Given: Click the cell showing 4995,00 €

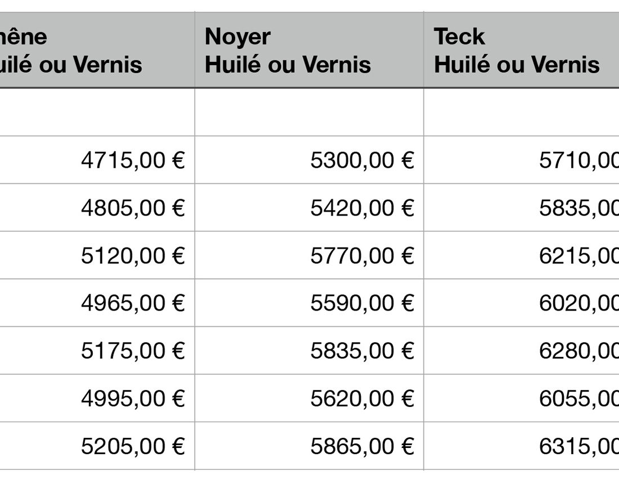Looking at the screenshot, I should click(x=133, y=399).
